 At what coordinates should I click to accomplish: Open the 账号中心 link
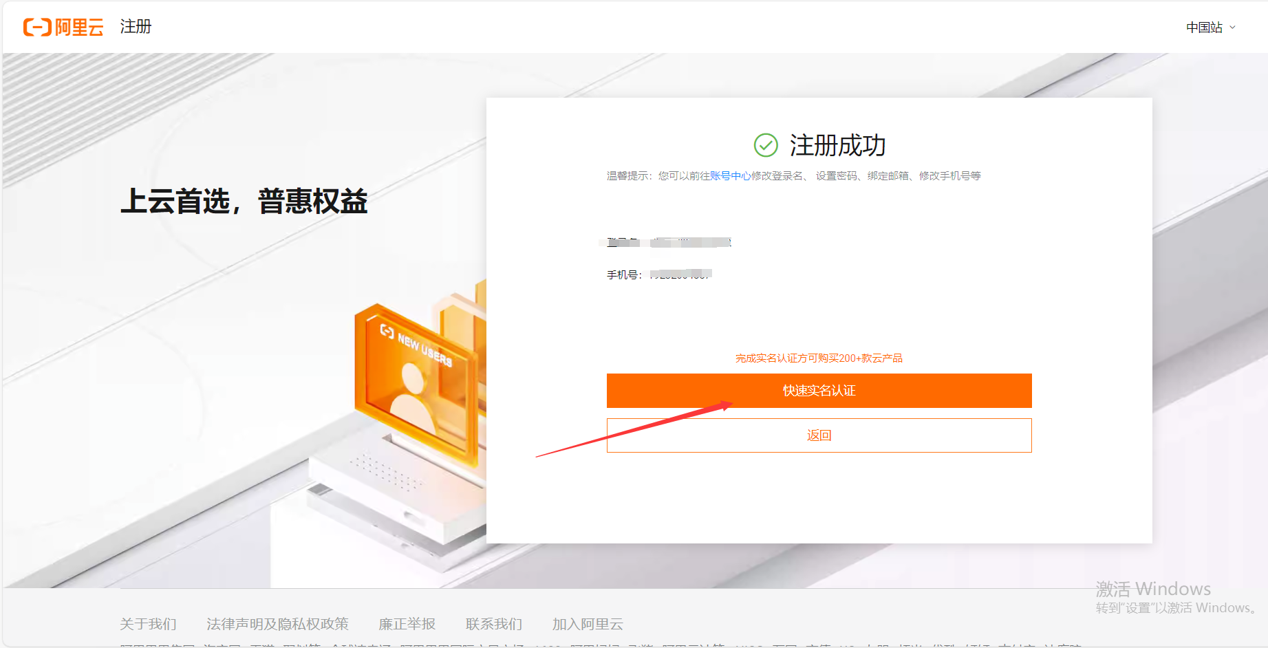[730, 176]
